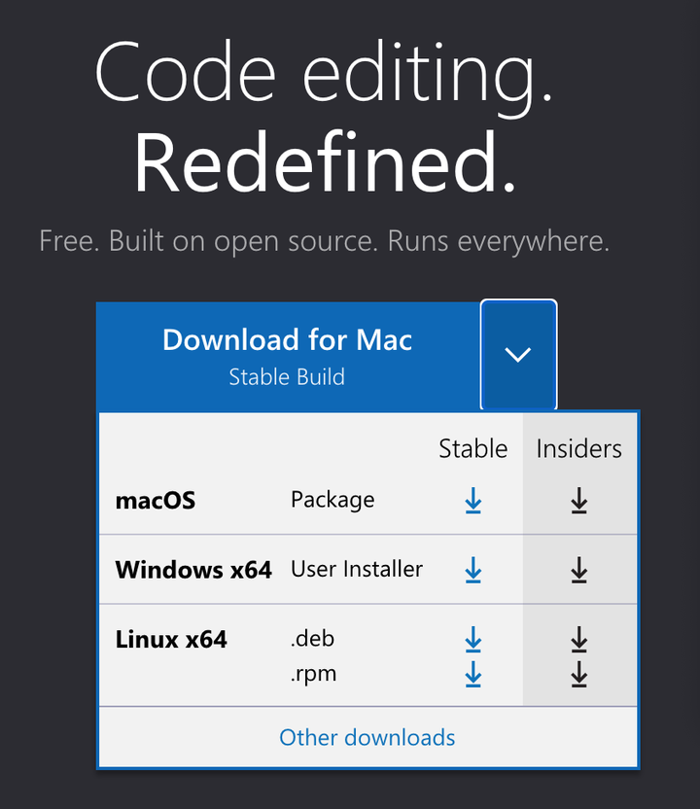Click the Code editing. Redefined. heading
Image resolution: width=700 pixels, height=809 pixels.
pyautogui.click(x=325, y=117)
